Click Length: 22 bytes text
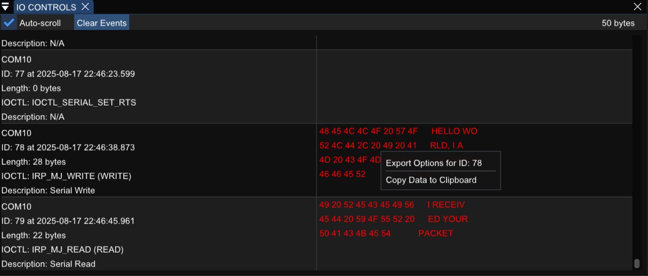The width and height of the screenshot is (648, 276). (34, 235)
